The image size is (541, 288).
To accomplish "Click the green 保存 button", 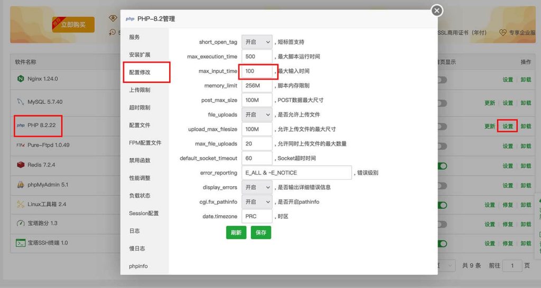I will pyautogui.click(x=261, y=233).
